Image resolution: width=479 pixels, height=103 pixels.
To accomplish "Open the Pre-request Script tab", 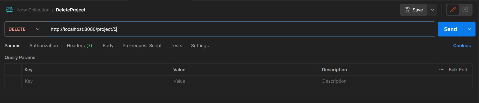I will point(142,46).
